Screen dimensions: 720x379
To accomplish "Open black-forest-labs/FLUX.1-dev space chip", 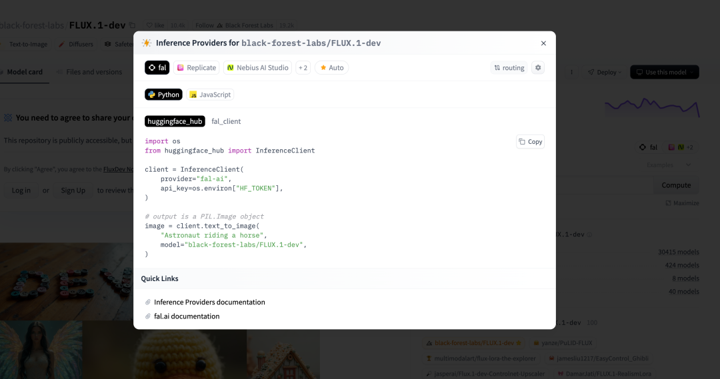I will tap(475, 343).
